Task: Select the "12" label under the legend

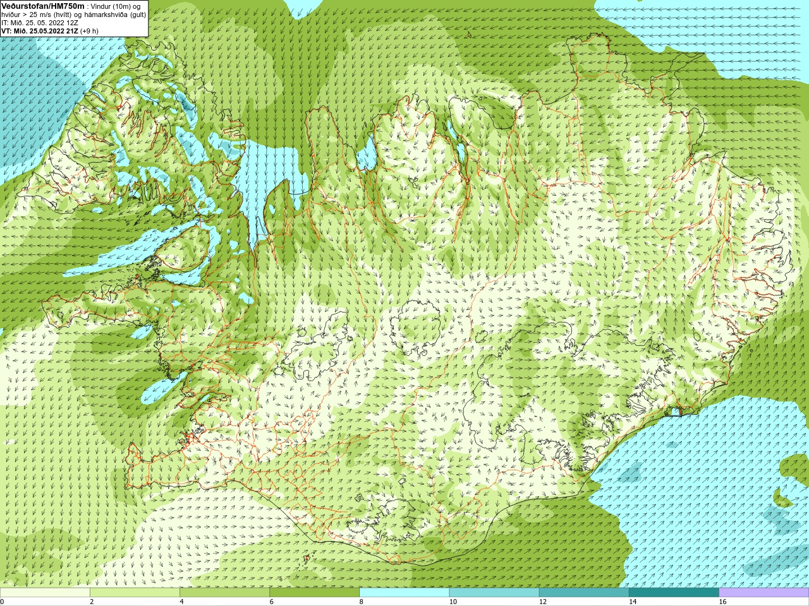Action: click(x=542, y=602)
